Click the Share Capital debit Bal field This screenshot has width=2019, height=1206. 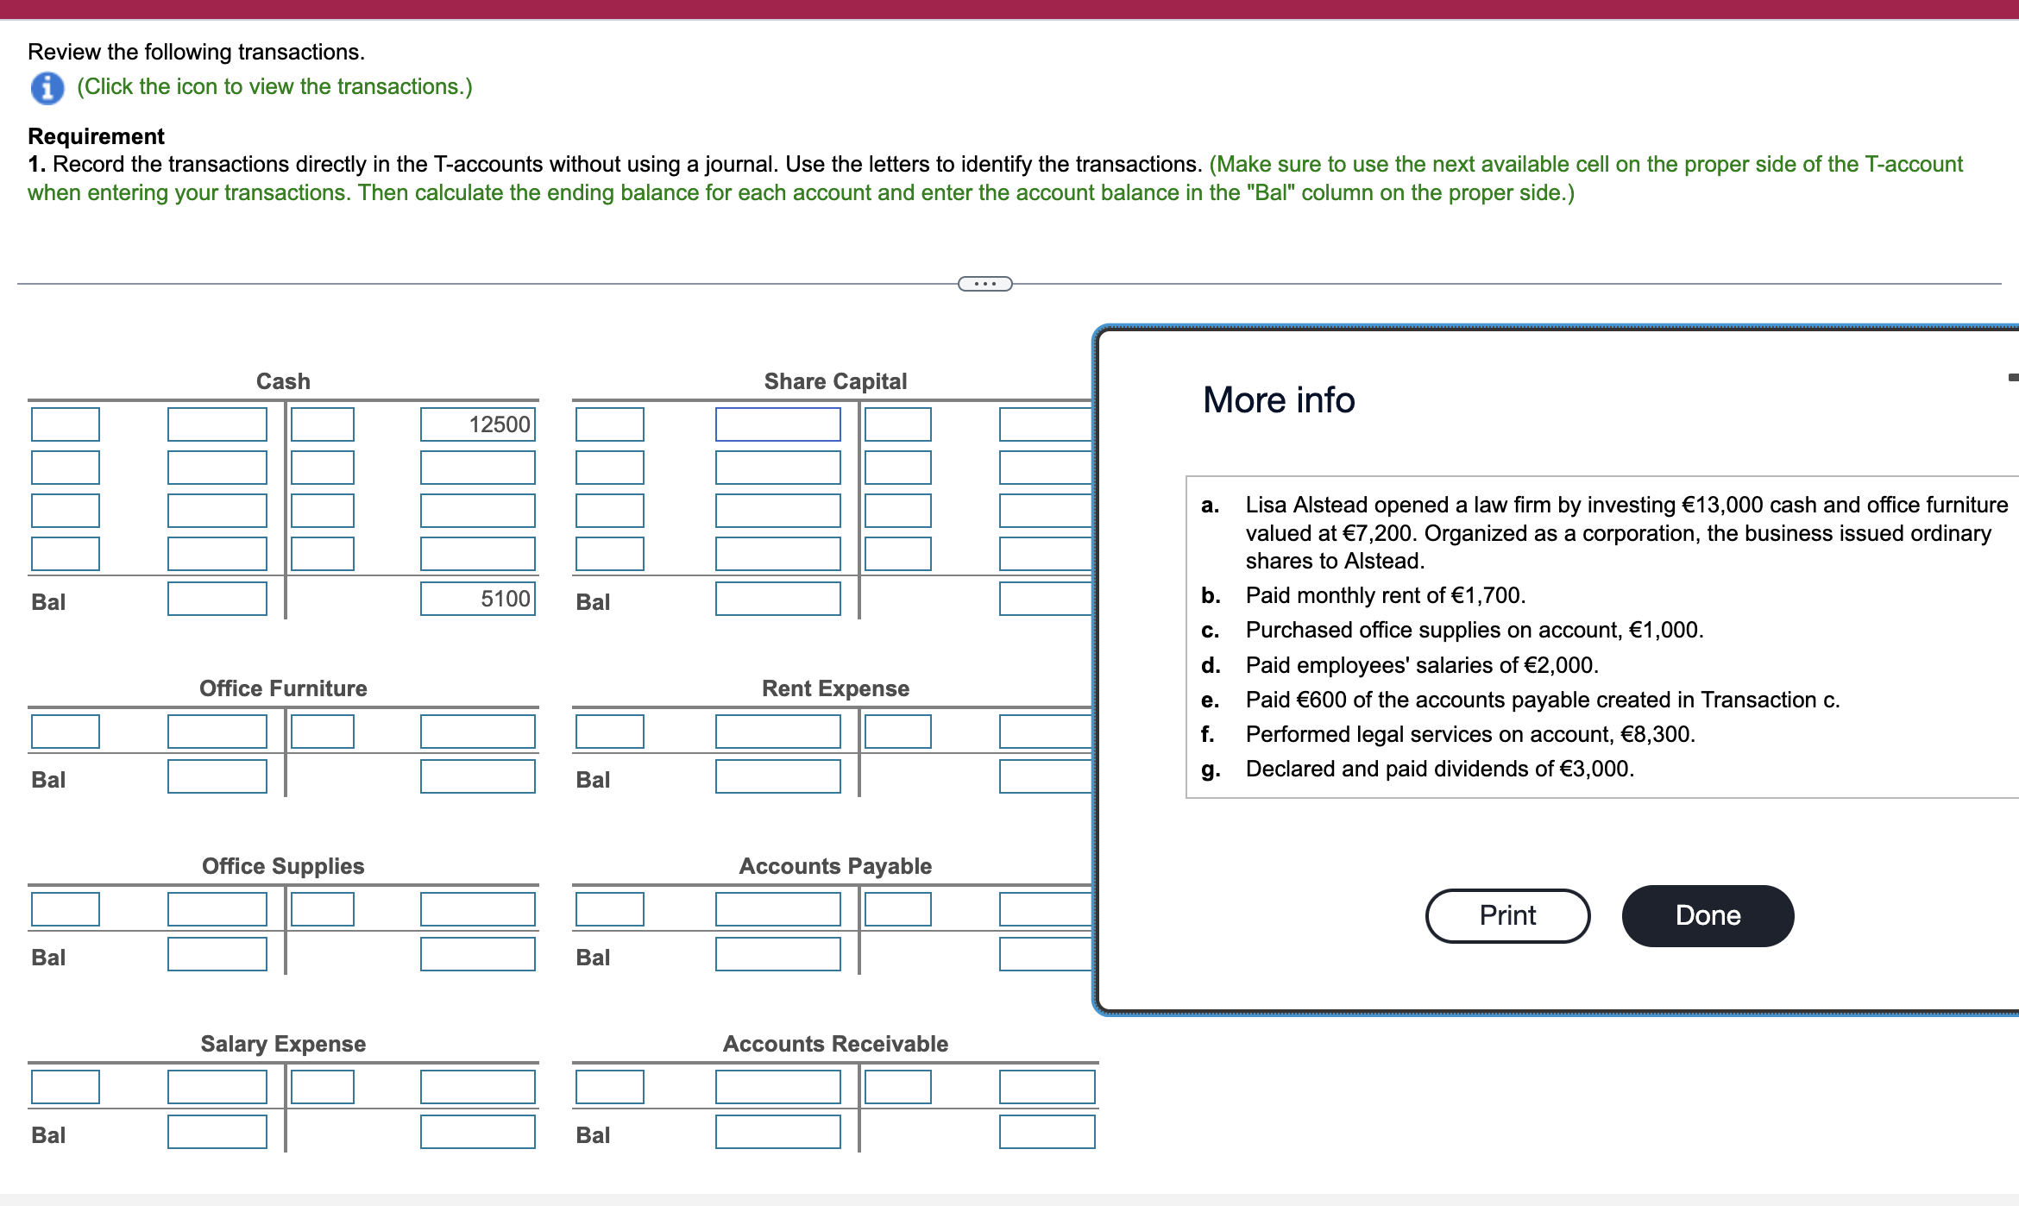[777, 599]
